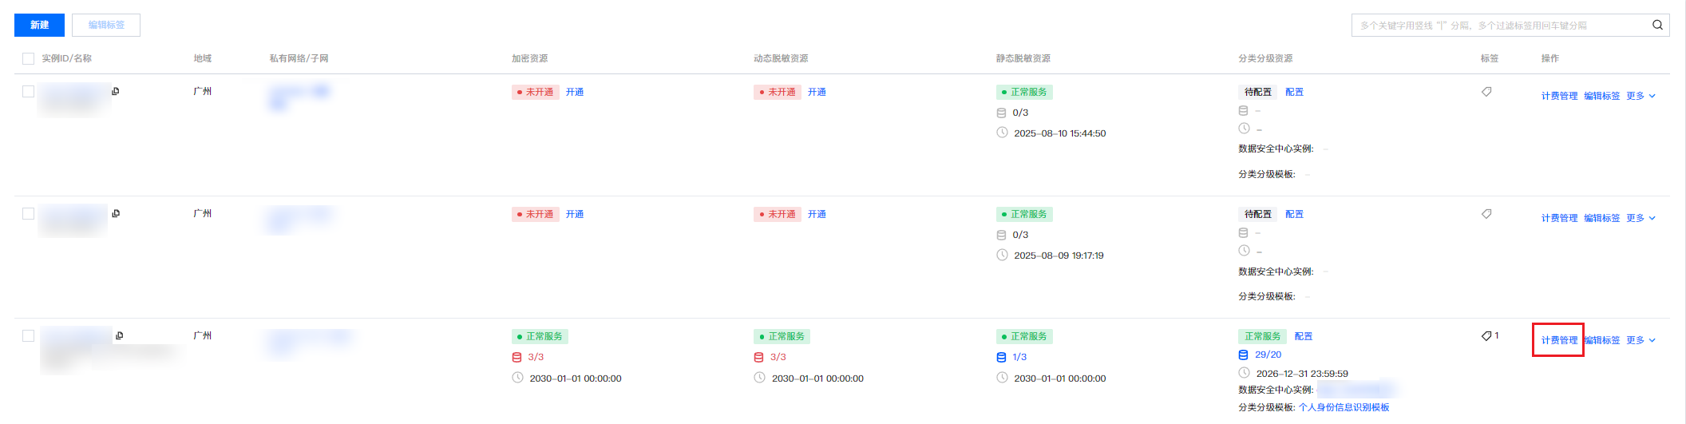Click the blue 新建 button
The width and height of the screenshot is (1686, 424).
coord(39,25)
